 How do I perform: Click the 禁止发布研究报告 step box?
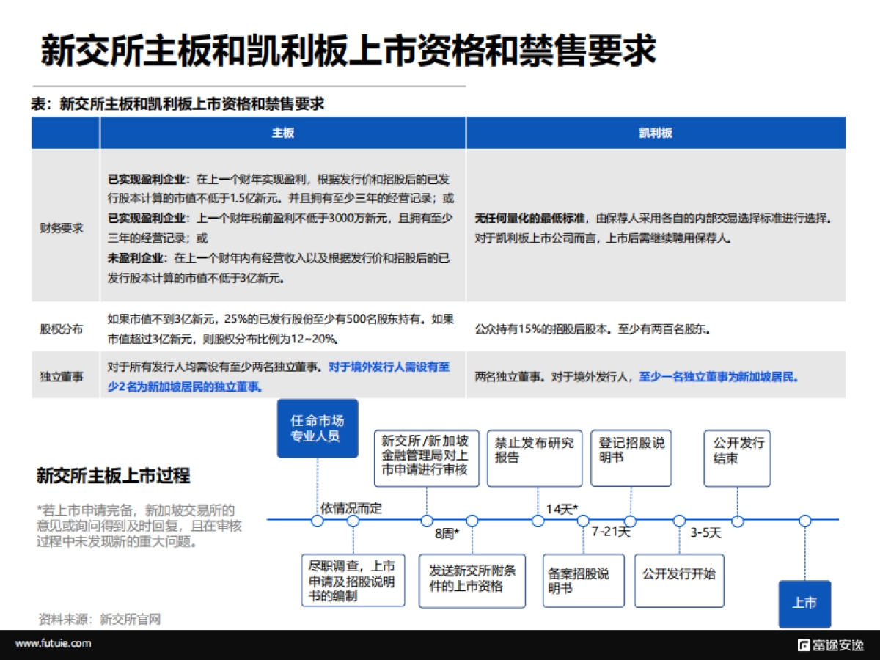pyautogui.click(x=535, y=458)
